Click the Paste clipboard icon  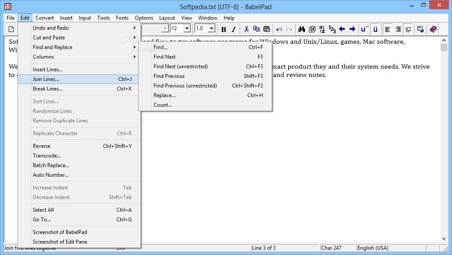267,29
